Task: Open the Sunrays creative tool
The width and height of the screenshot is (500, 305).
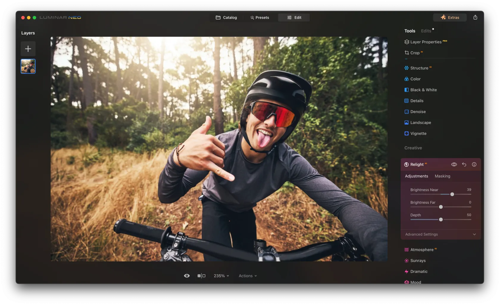Action: 418,261
